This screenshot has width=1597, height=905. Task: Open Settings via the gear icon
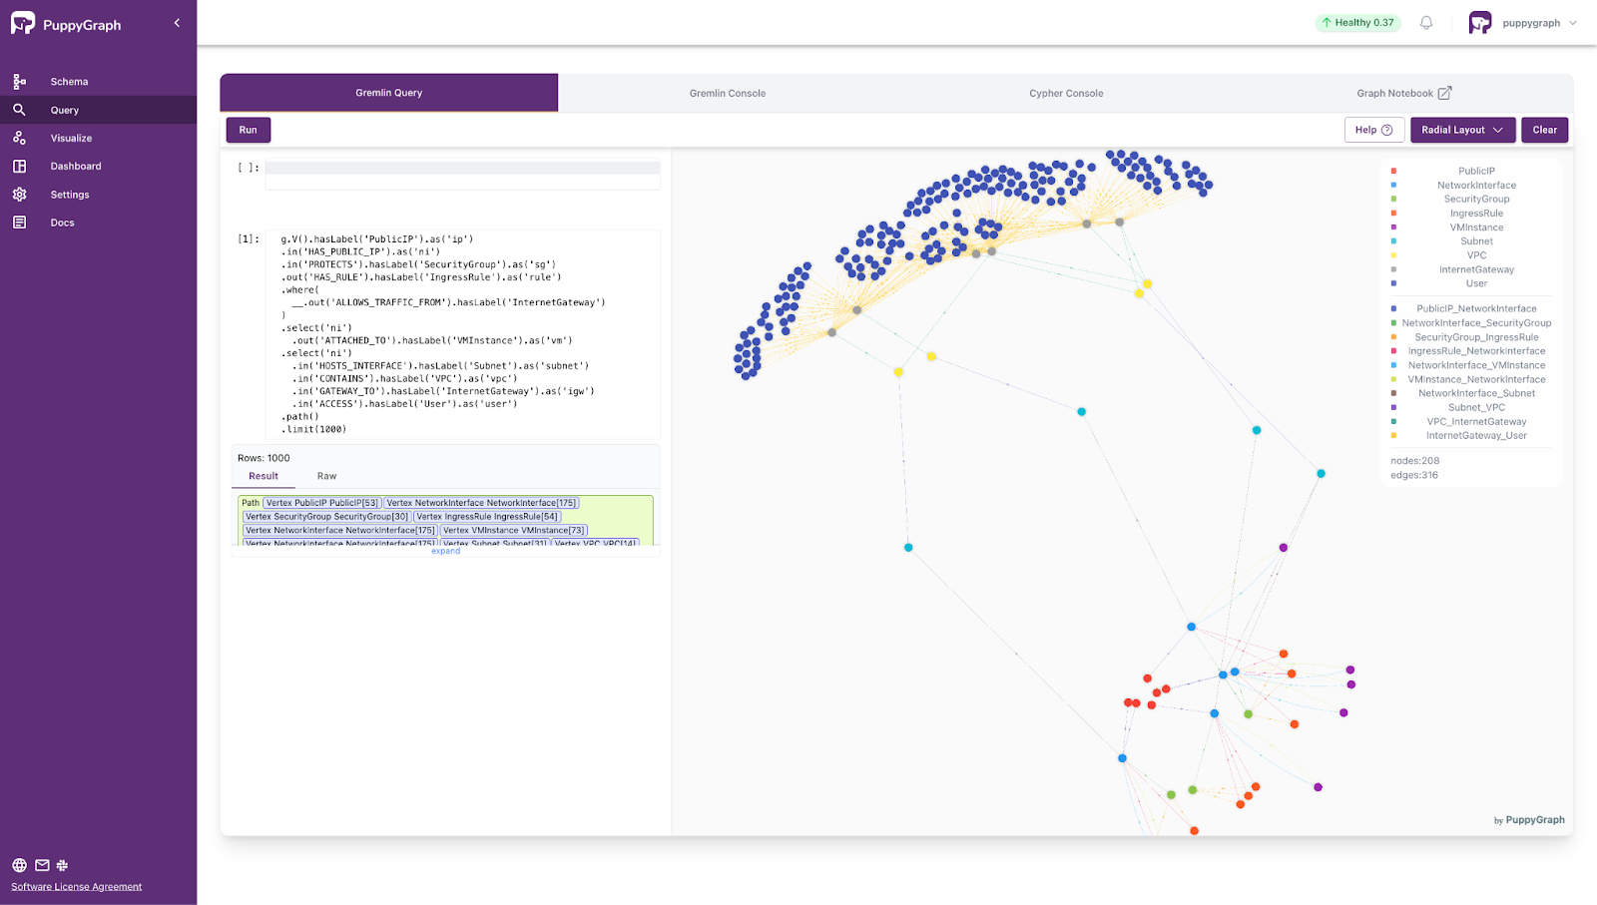point(19,195)
